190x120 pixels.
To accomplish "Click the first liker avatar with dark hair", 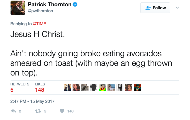I will click(x=67, y=88).
